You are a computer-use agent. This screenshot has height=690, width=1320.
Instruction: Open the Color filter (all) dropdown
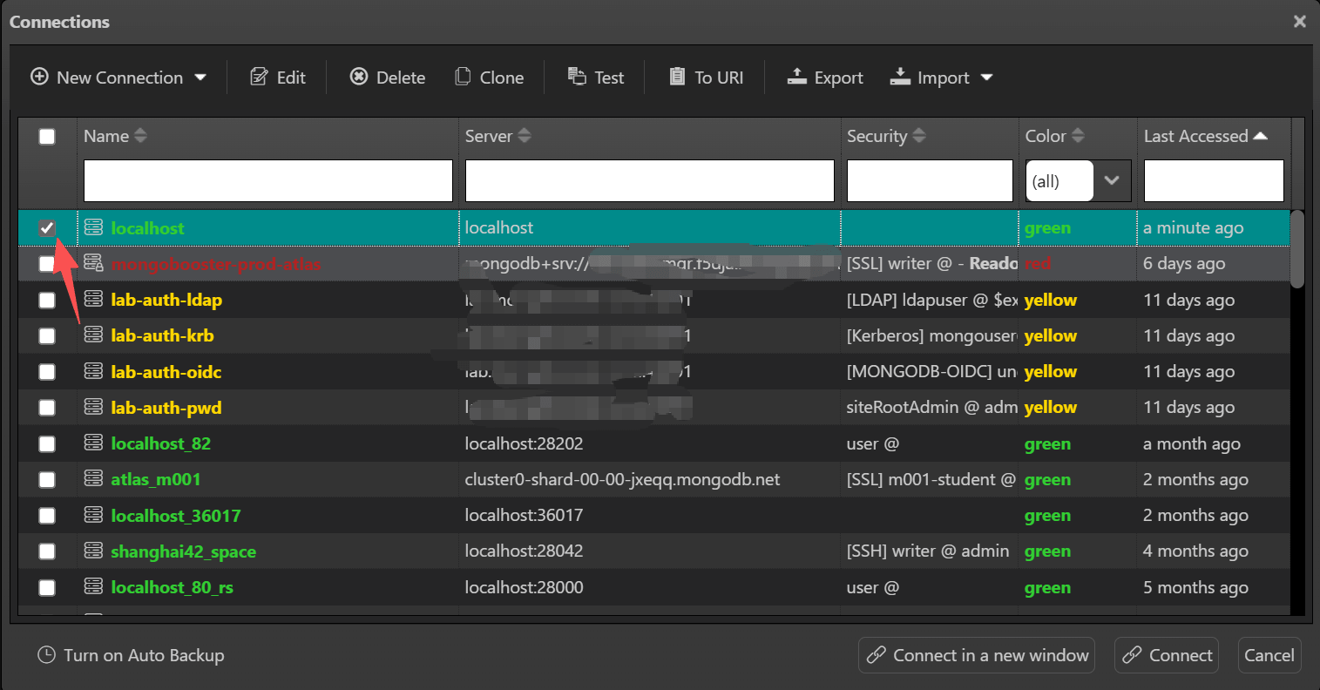tap(1079, 180)
